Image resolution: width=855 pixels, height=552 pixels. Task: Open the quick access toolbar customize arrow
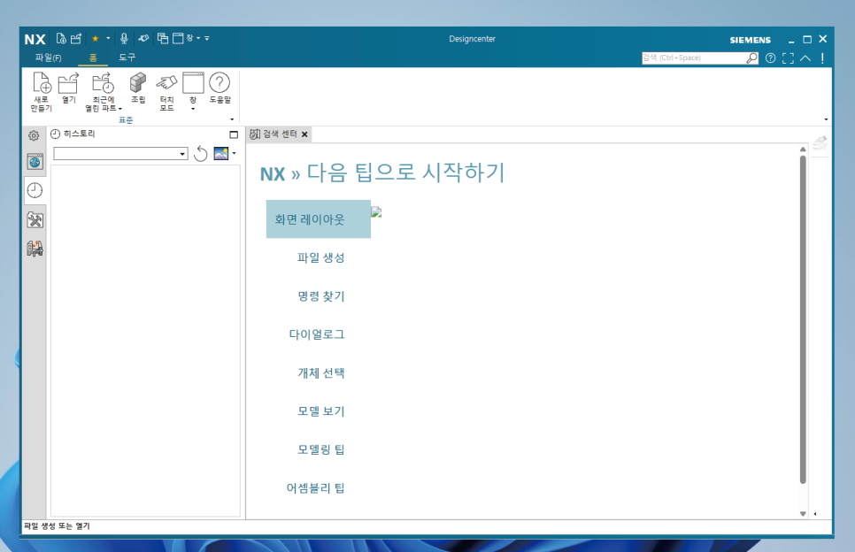tap(207, 39)
